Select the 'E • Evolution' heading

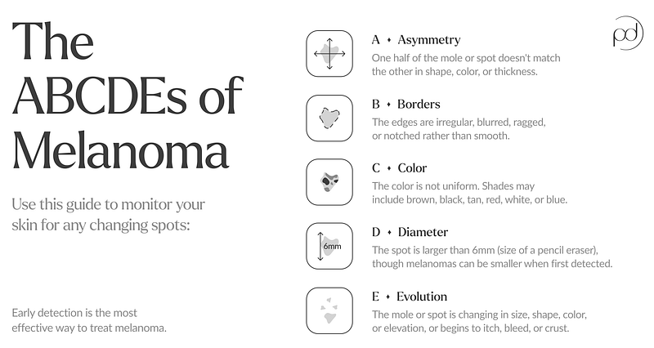pyautogui.click(x=410, y=297)
